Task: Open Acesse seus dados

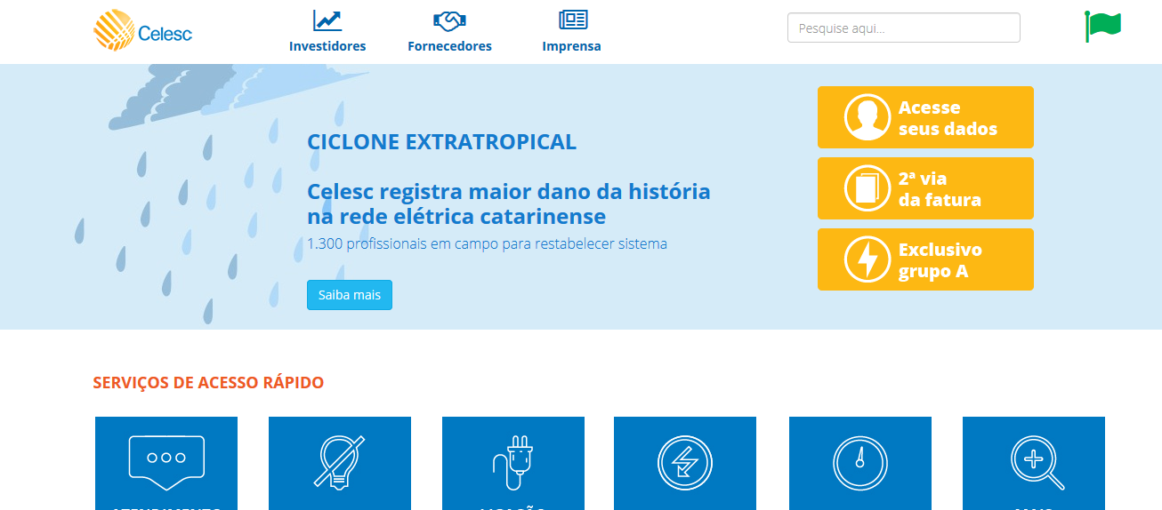Action: [x=925, y=117]
